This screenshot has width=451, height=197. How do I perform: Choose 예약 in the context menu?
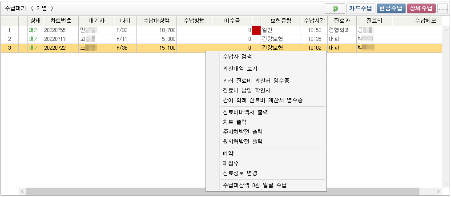pyautogui.click(x=228, y=154)
